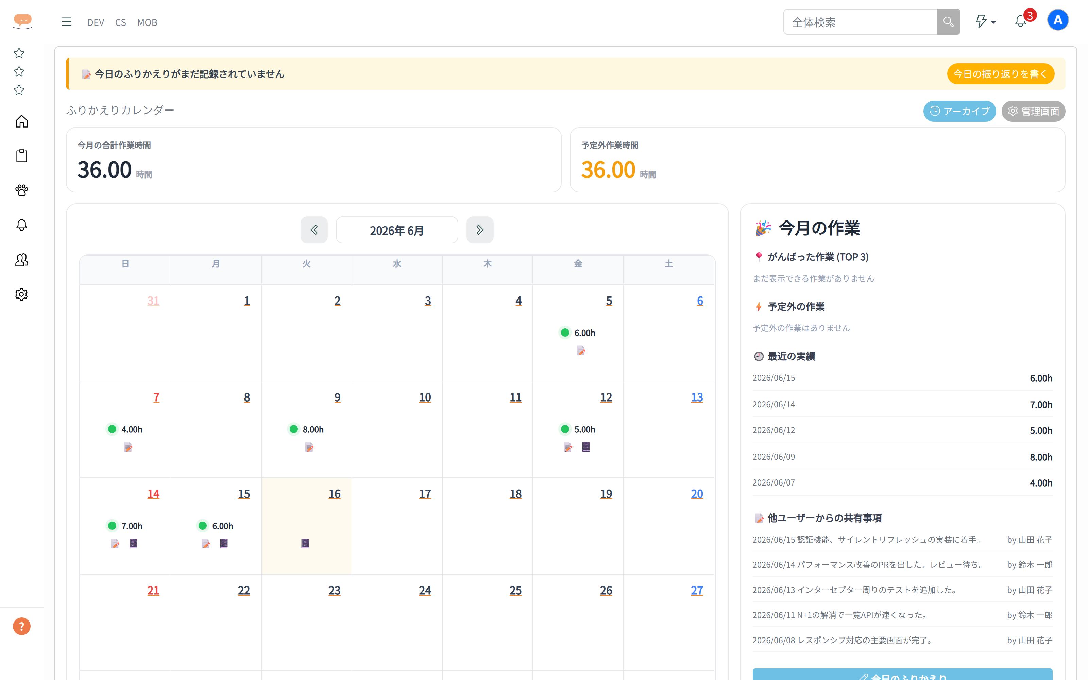
Task: Open the 2026年 6月 month picker
Action: [x=397, y=230]
